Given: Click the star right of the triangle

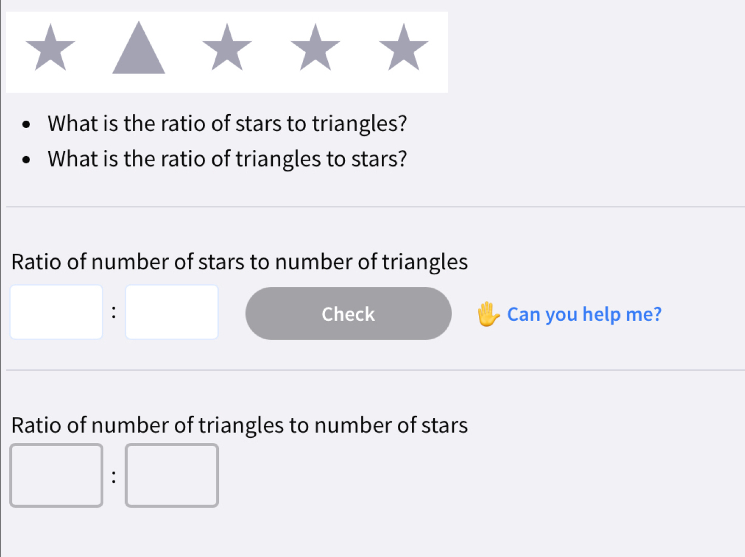Looking at the screenshot, I should 227,48.
